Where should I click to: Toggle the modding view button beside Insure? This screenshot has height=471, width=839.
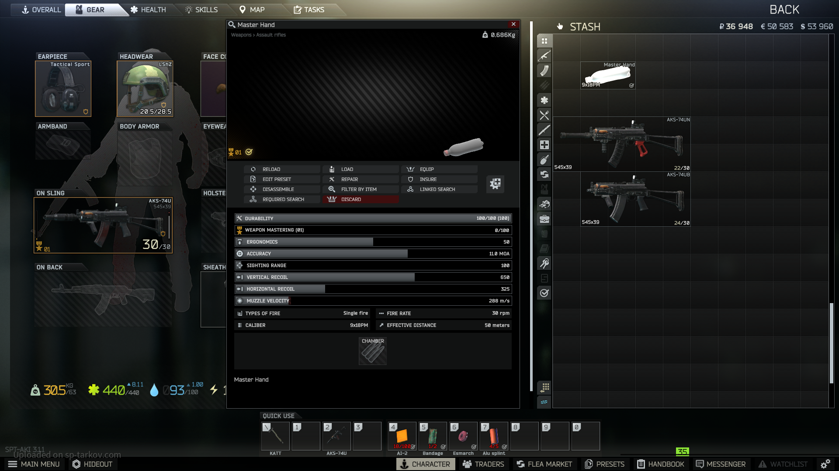[495, 184]
